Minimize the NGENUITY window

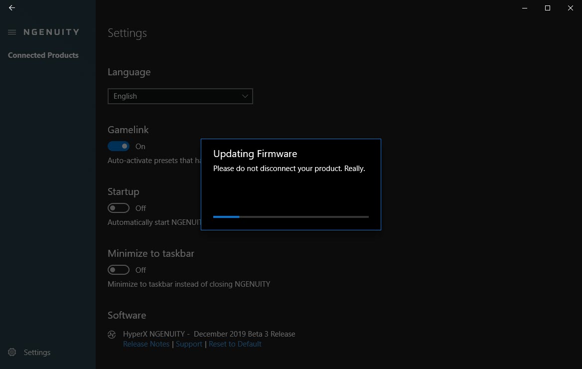click(x=525, y=8)
